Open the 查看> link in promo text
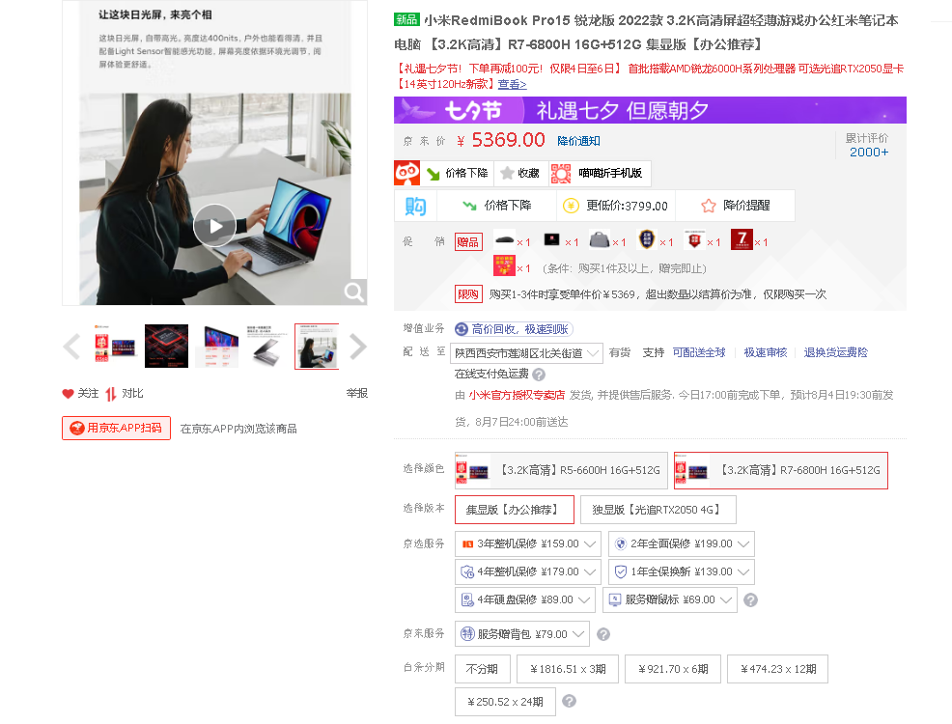 click(x=512, y=84)
